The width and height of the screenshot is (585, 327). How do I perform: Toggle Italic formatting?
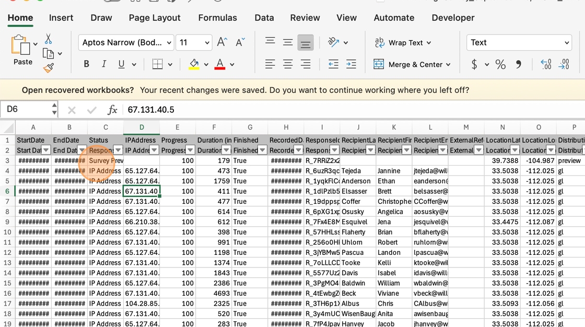point(104,64)
